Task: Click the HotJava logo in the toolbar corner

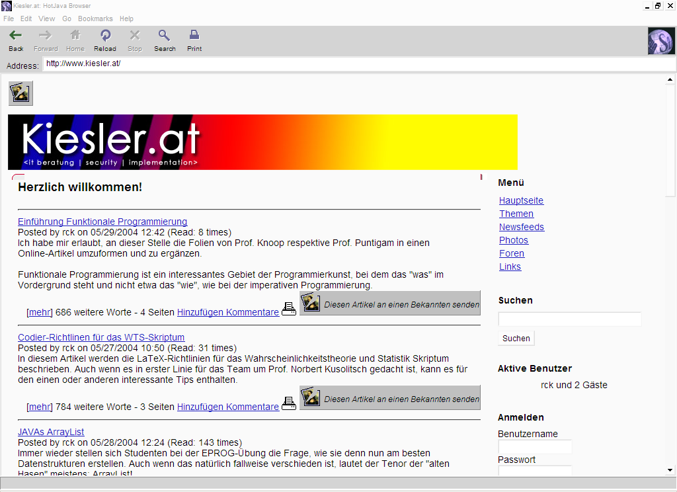Action: tap(660, 41)
